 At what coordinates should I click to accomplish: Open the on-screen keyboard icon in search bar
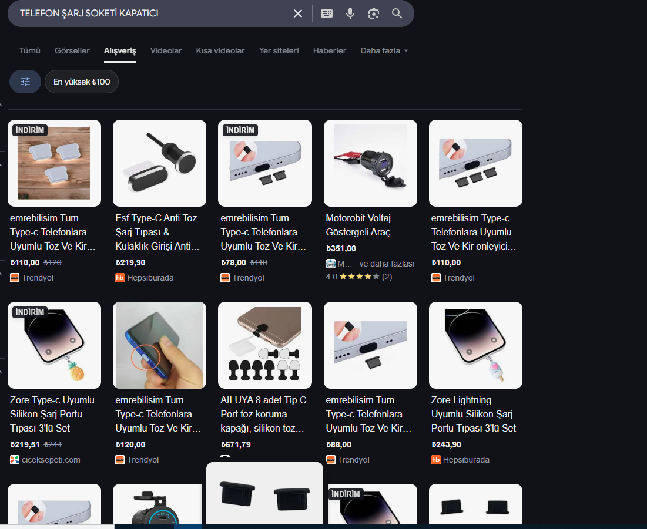(x=326, y=14)
